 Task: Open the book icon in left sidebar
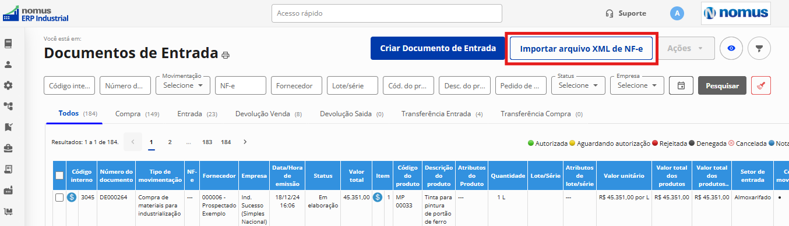(8, 44)
